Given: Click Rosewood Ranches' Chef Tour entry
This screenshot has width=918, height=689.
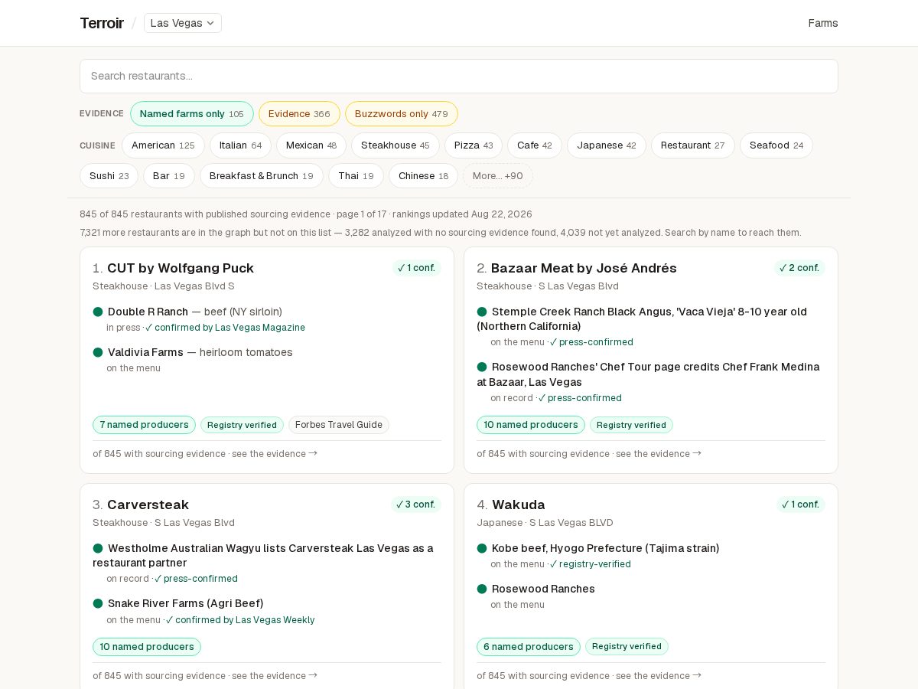Looking at the screenshot, I should pos(648,374).
